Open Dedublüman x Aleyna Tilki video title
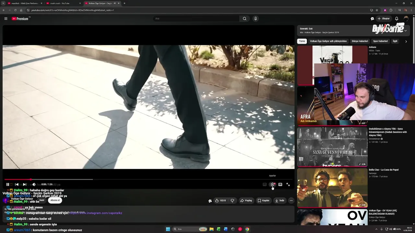This screenshot has height=233, width=415. click(388, 132)
